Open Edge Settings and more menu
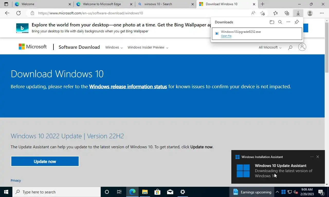 click(x=322, y=13)
